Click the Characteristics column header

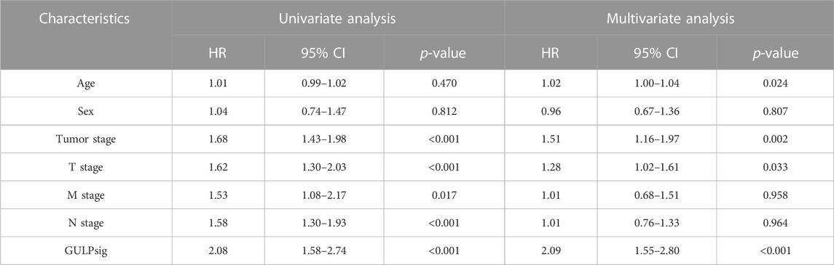86,19
